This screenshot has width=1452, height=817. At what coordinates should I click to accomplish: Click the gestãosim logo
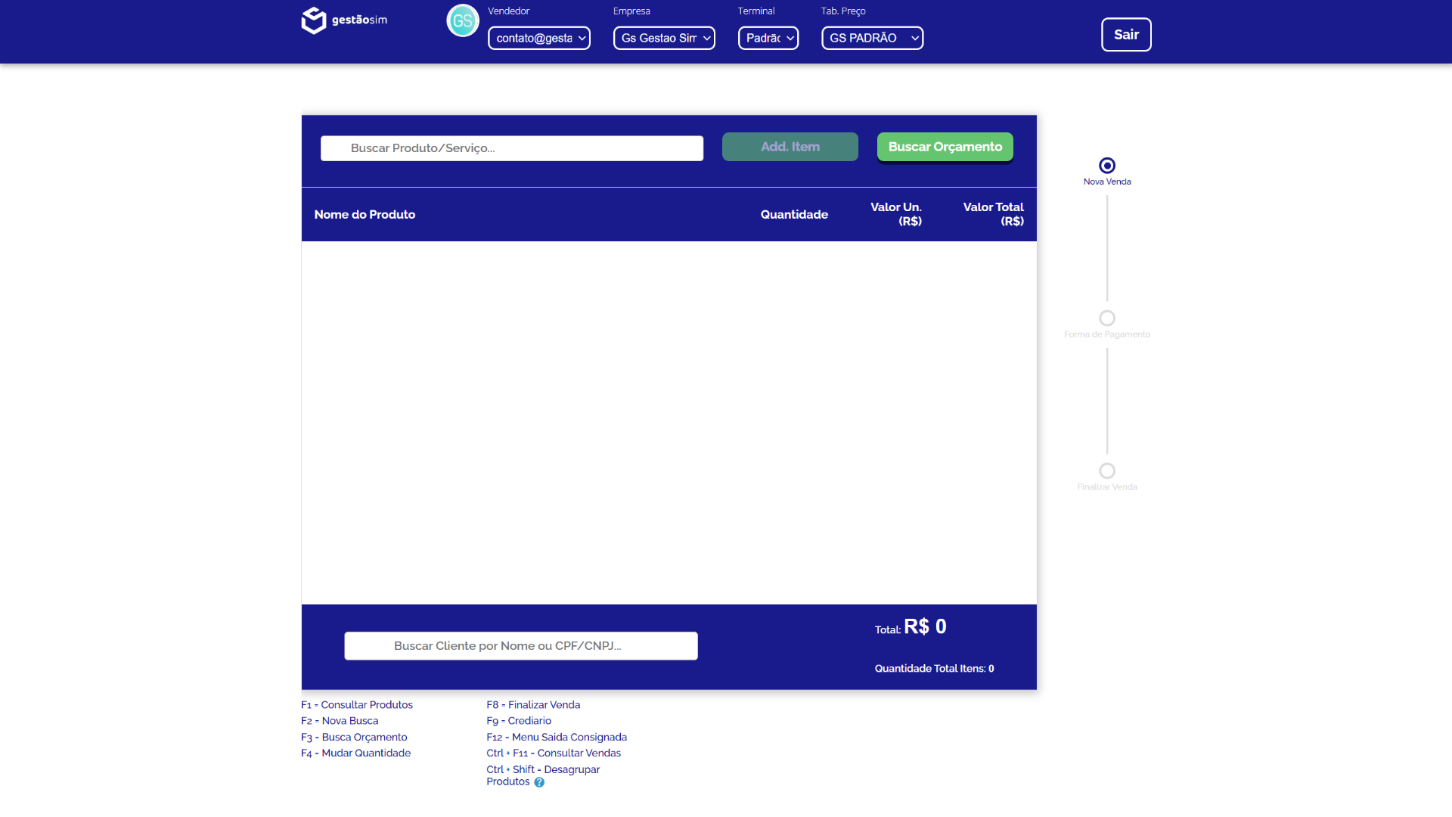[344, 20]
